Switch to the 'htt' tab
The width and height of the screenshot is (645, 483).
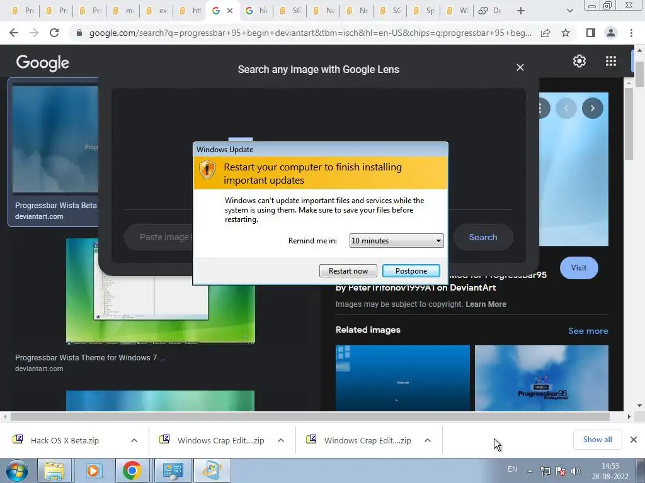[190, 11]
